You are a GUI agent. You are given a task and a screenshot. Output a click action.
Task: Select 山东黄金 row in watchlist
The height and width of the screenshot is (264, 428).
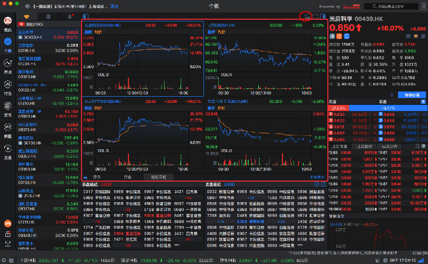(49, 193)
